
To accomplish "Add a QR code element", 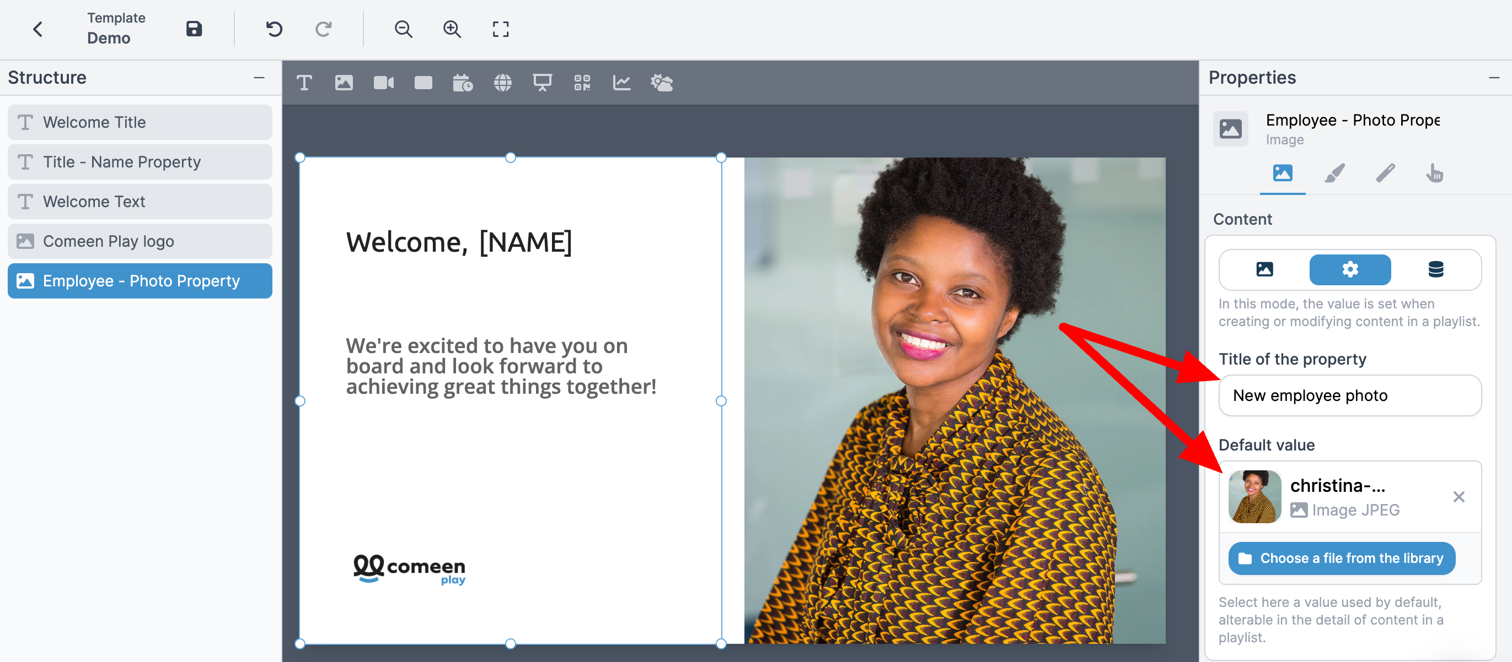I will click(582, 83).
